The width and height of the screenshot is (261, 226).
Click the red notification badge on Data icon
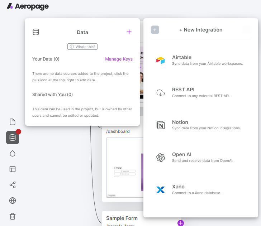tap(19, 131)
